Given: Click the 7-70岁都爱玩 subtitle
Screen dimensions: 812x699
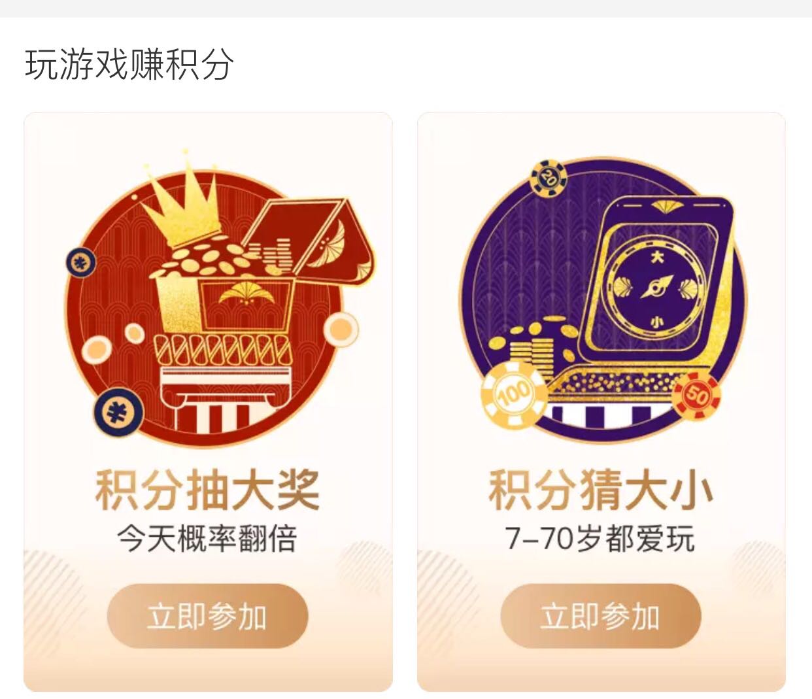Looking at the screenshot, I should 600,539.
